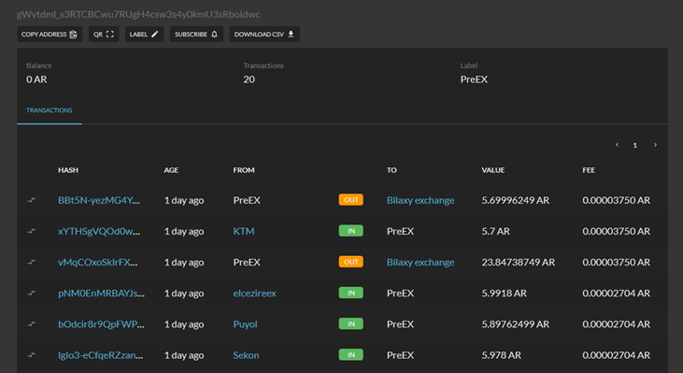The image size is (683, 373).
Task: Open the xYTHSgVQOd0w transaction hash
Action: coord(99,232)
